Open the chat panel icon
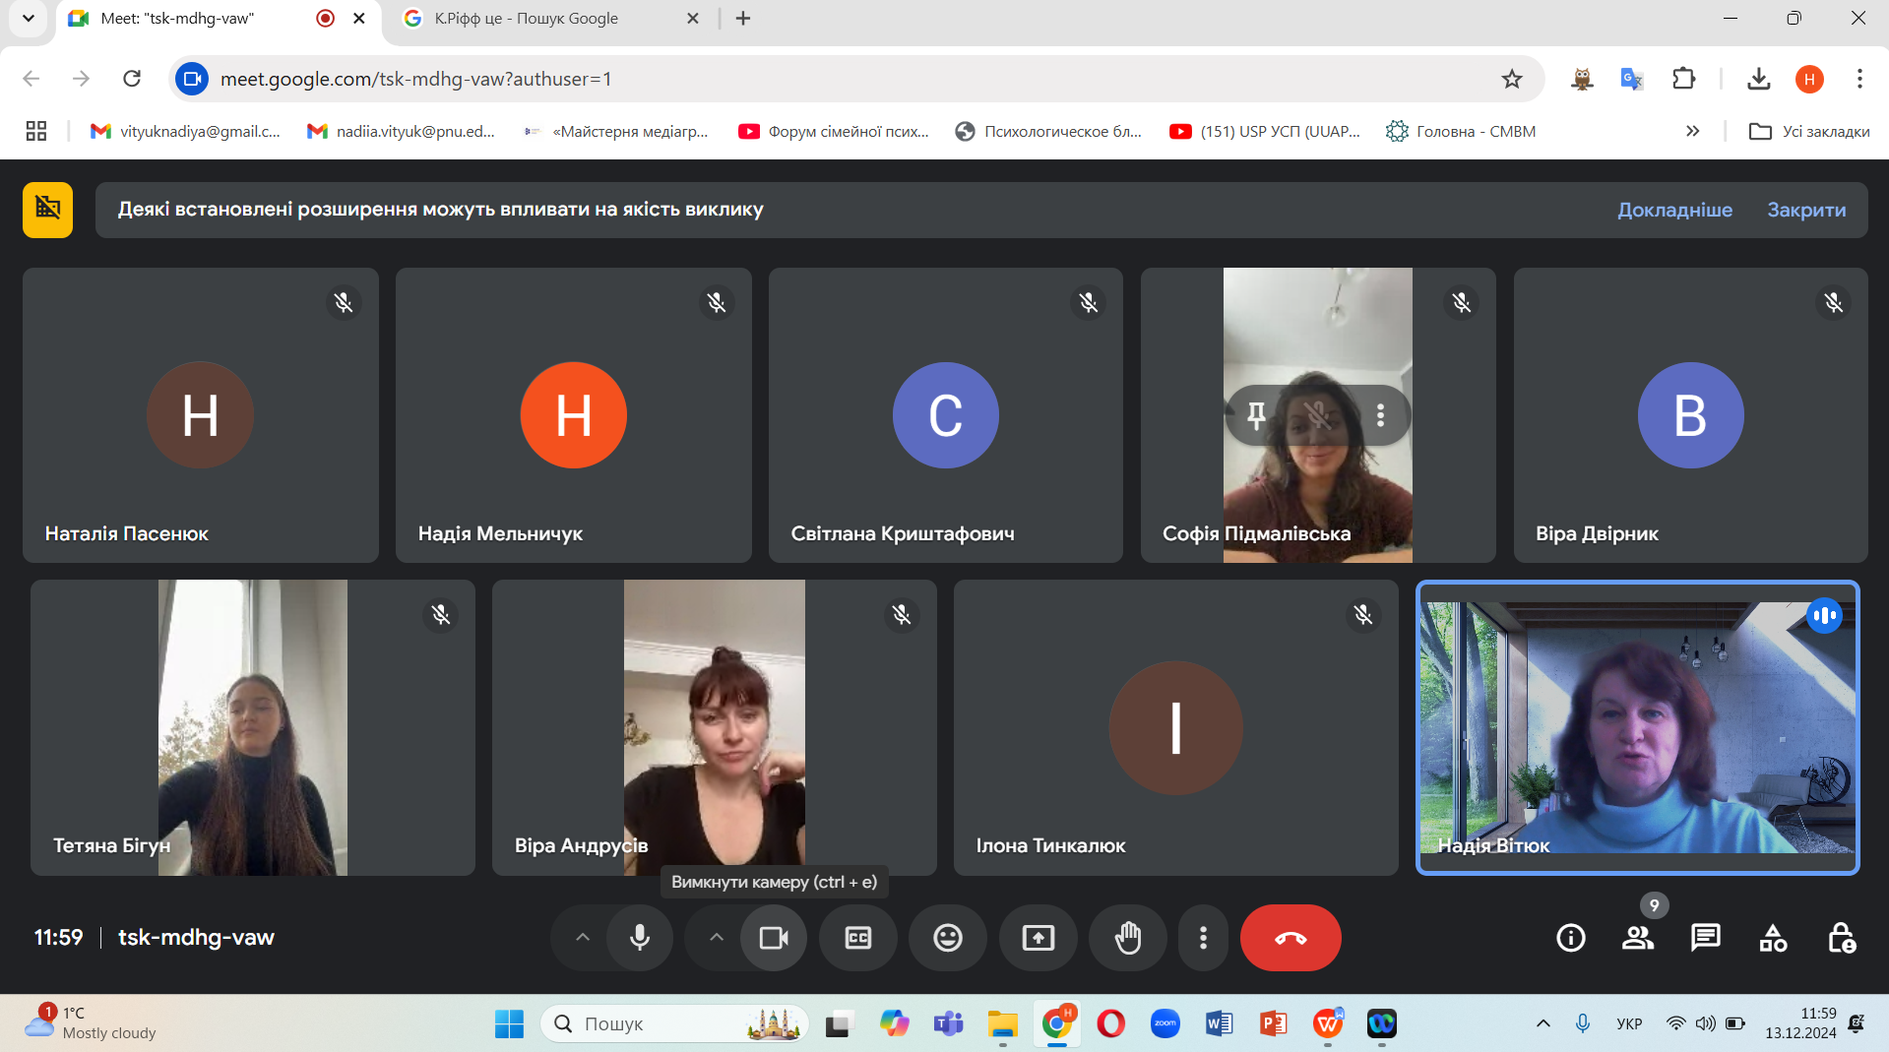This screenshot has height=1052, width=1889. [x=1705, y=938]
